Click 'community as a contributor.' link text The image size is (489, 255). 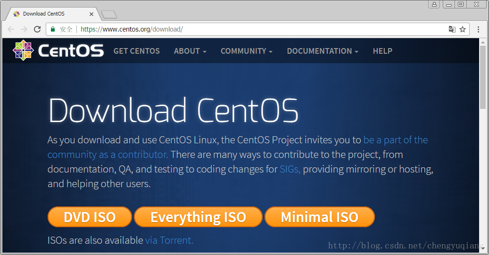click(x=108, y=155)
